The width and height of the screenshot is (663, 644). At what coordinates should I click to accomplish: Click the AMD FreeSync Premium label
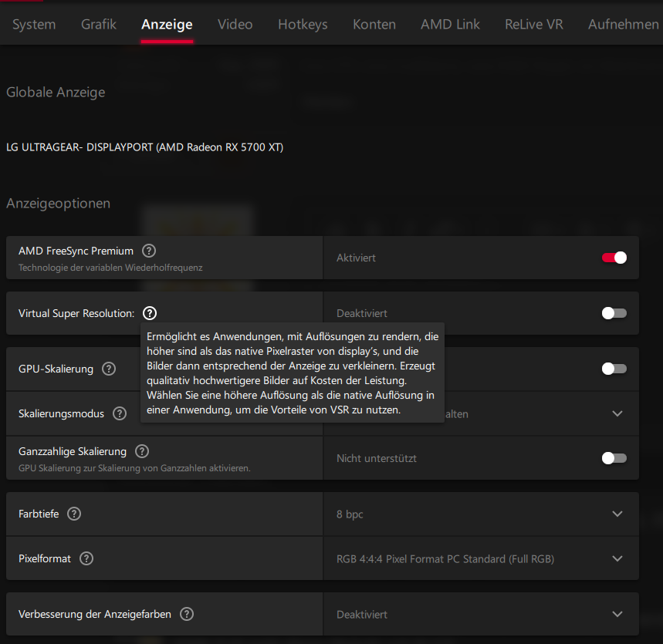pyautogui.click(x=76, y=251)
